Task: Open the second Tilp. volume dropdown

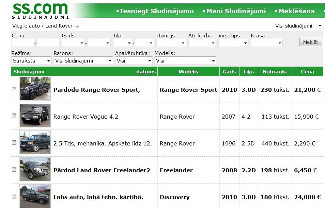Action: click(x=144, y=43)
